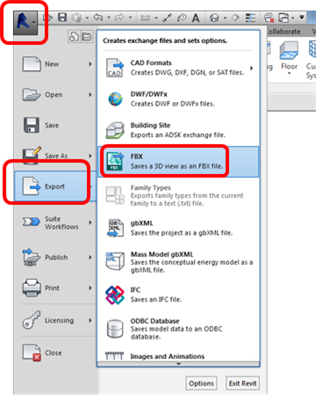This screenshot has height=395, width=316.
Task: Open the 3D View dropdown arrow
Action: coord(225,18)
